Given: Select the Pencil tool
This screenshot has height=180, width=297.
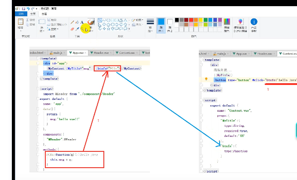Looking at the screenshot, I should (x=72, y=22).
